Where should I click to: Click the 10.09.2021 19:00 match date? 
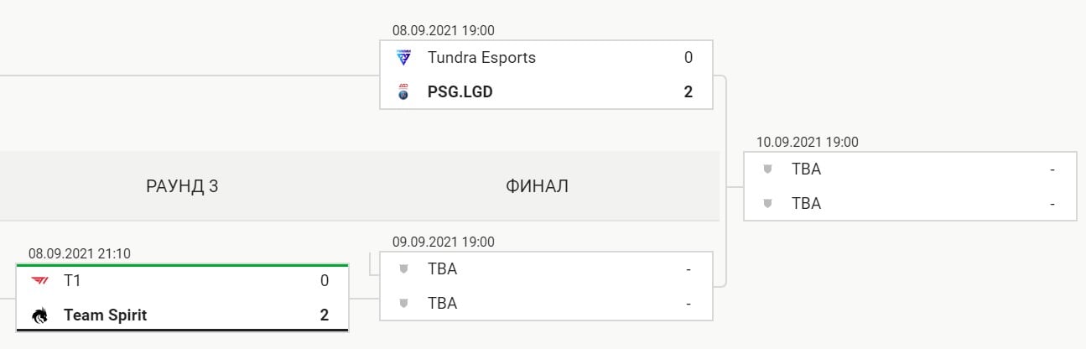(x=808, y=143)
